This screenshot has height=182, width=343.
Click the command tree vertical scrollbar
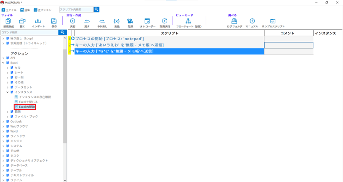[x=65, y=96]
